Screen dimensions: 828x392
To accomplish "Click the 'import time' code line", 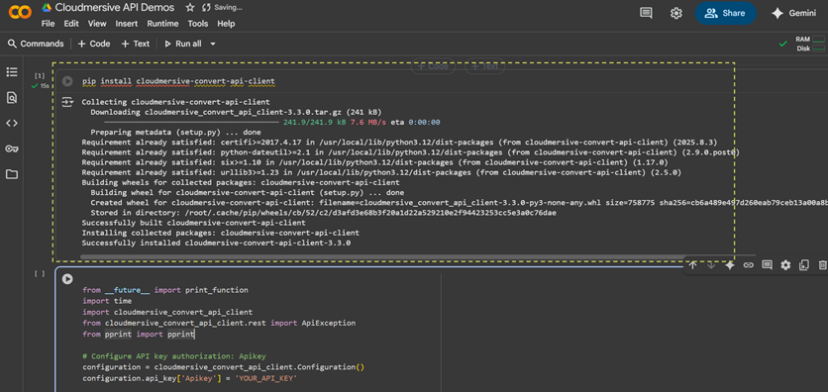I will tap(107, 301).
